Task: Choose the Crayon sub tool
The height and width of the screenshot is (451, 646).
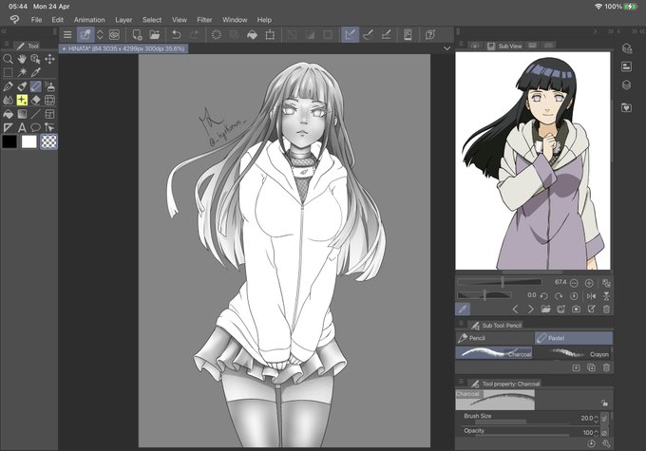Action: pos(574,353)
